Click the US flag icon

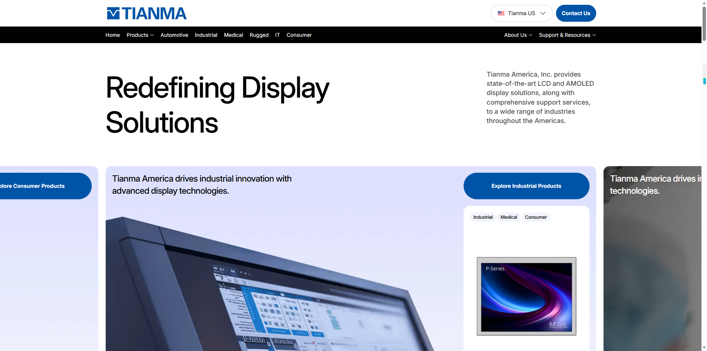click(501, 13)
